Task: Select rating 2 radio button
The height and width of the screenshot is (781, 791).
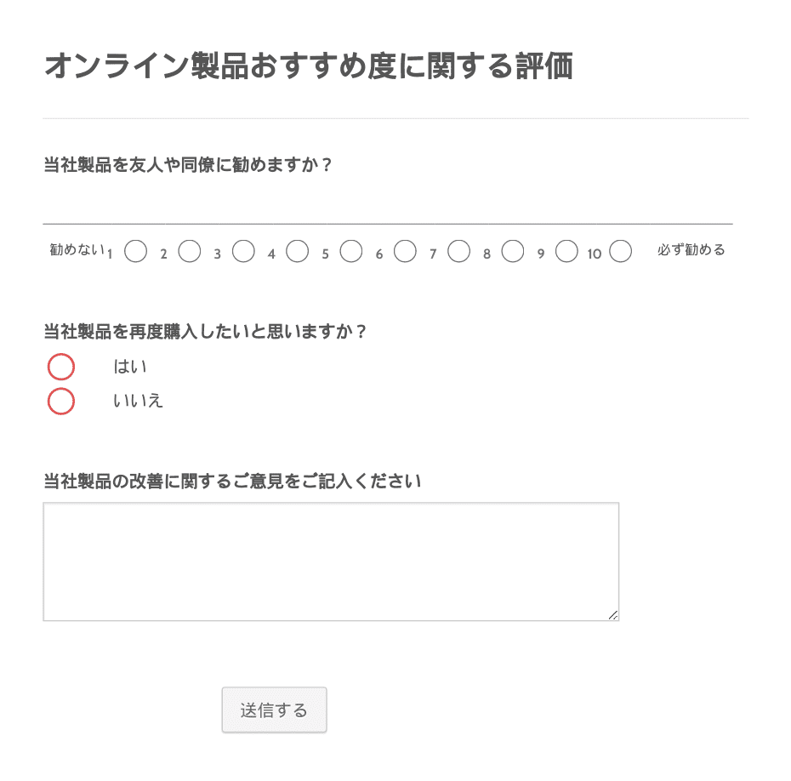Action: tap(190, 251)
